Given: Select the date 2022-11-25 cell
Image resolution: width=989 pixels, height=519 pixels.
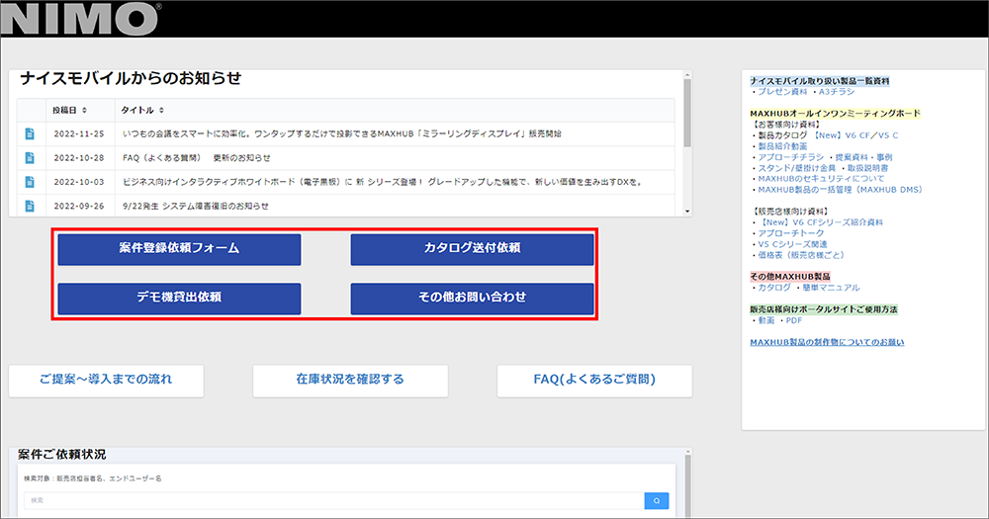Looking at the screenshot, I should click(x=79, y=133).
